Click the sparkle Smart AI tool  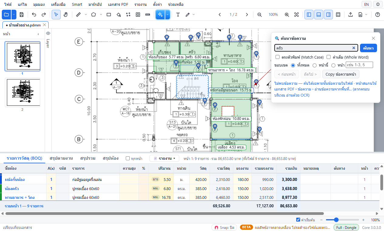click(160, 15)
